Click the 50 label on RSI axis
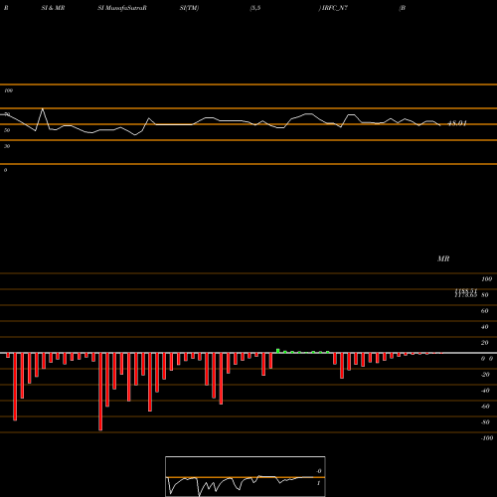Screen dimensions: 497x497 (7, 130)
